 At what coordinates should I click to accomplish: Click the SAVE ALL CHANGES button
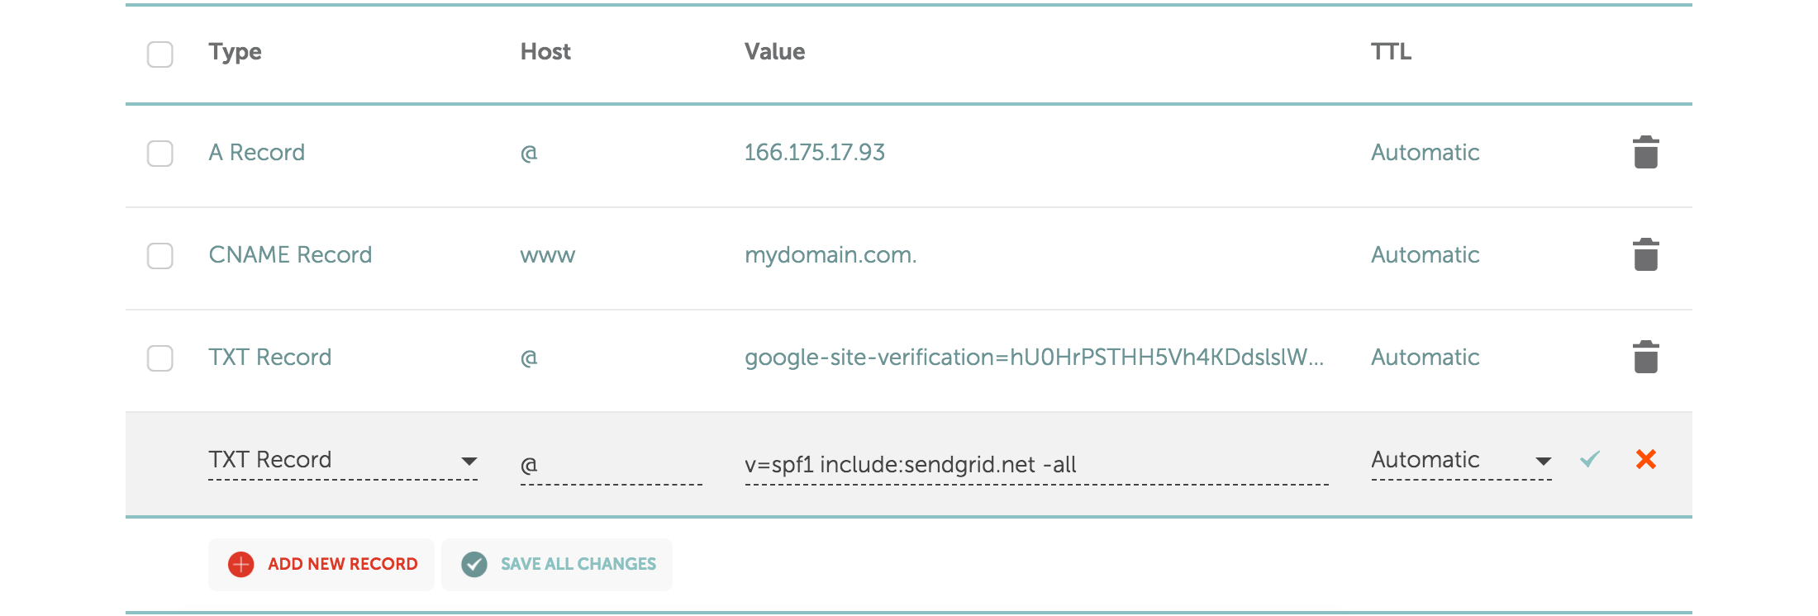coord(558,564)
